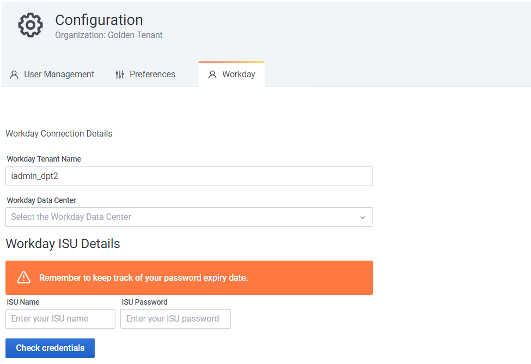The image size is (531, 364).
Task: Click the ISU Name input field
Action: coord(60,319)
